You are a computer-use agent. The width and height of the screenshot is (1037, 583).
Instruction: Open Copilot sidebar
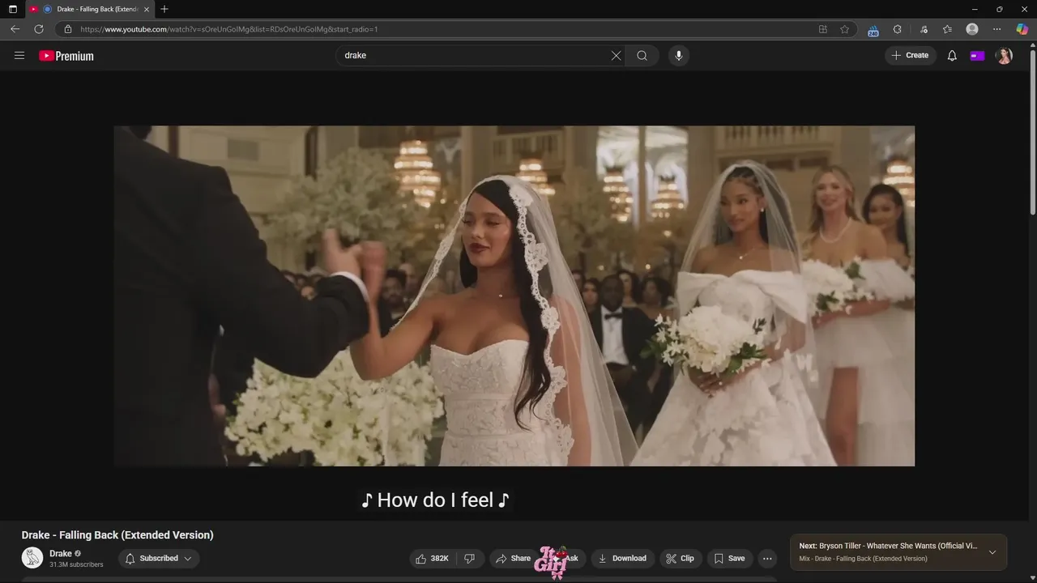coord(1022,29)
